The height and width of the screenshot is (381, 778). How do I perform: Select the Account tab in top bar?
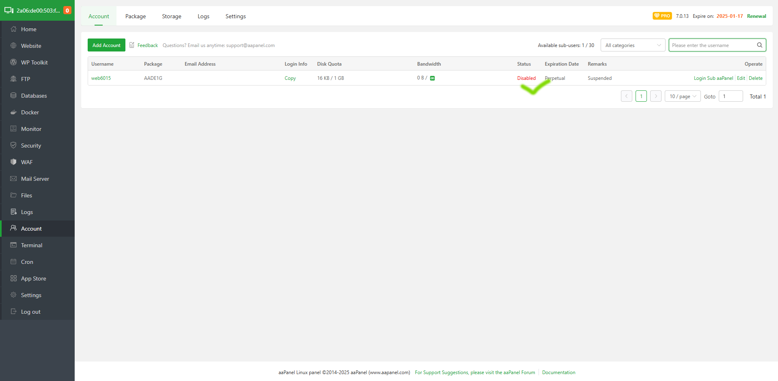pos(99,16)
